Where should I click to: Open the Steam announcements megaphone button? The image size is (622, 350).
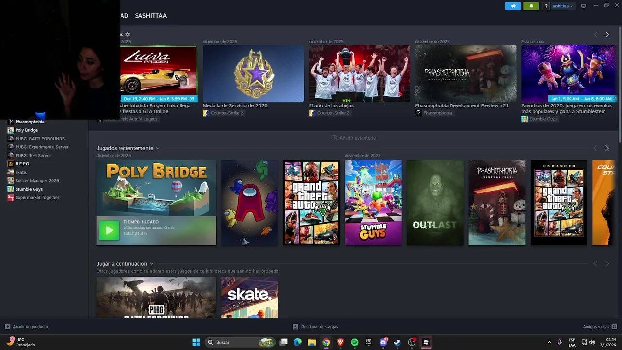[513, 6]
